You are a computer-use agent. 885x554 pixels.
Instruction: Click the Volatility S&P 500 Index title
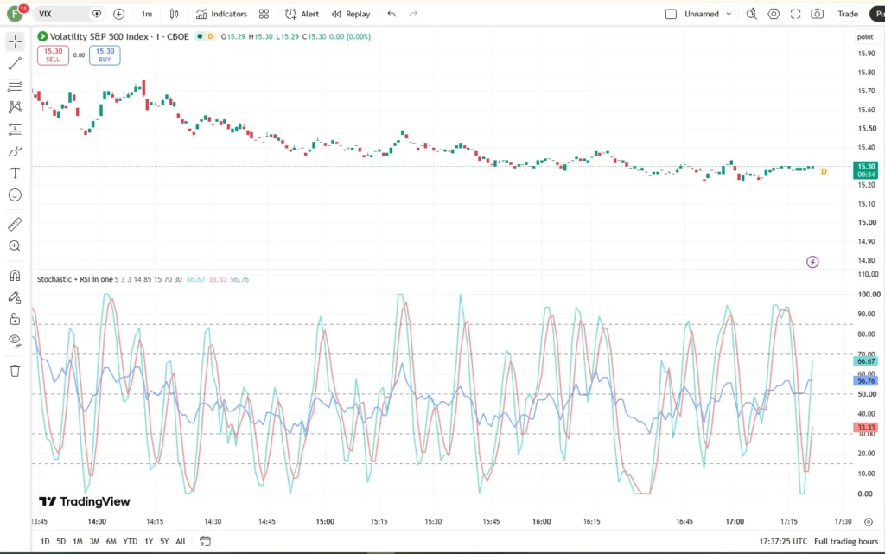pos(119,36)
